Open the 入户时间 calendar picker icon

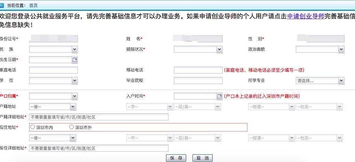[219, 96]
